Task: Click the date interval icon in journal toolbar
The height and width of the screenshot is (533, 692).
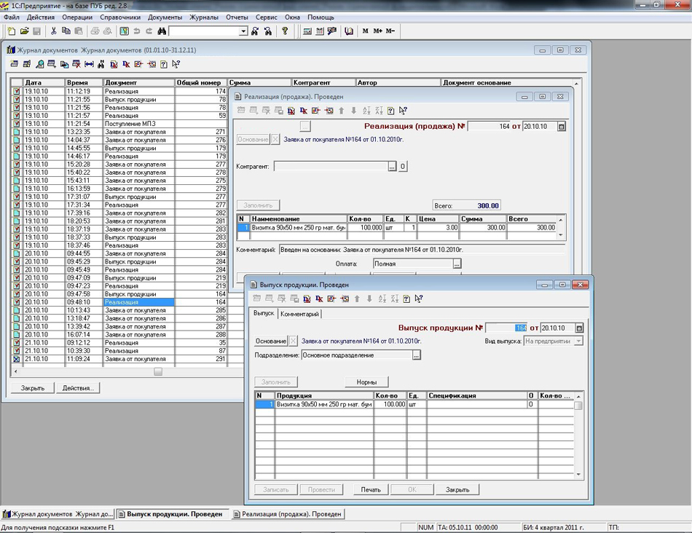Action: tap(89, 64)
